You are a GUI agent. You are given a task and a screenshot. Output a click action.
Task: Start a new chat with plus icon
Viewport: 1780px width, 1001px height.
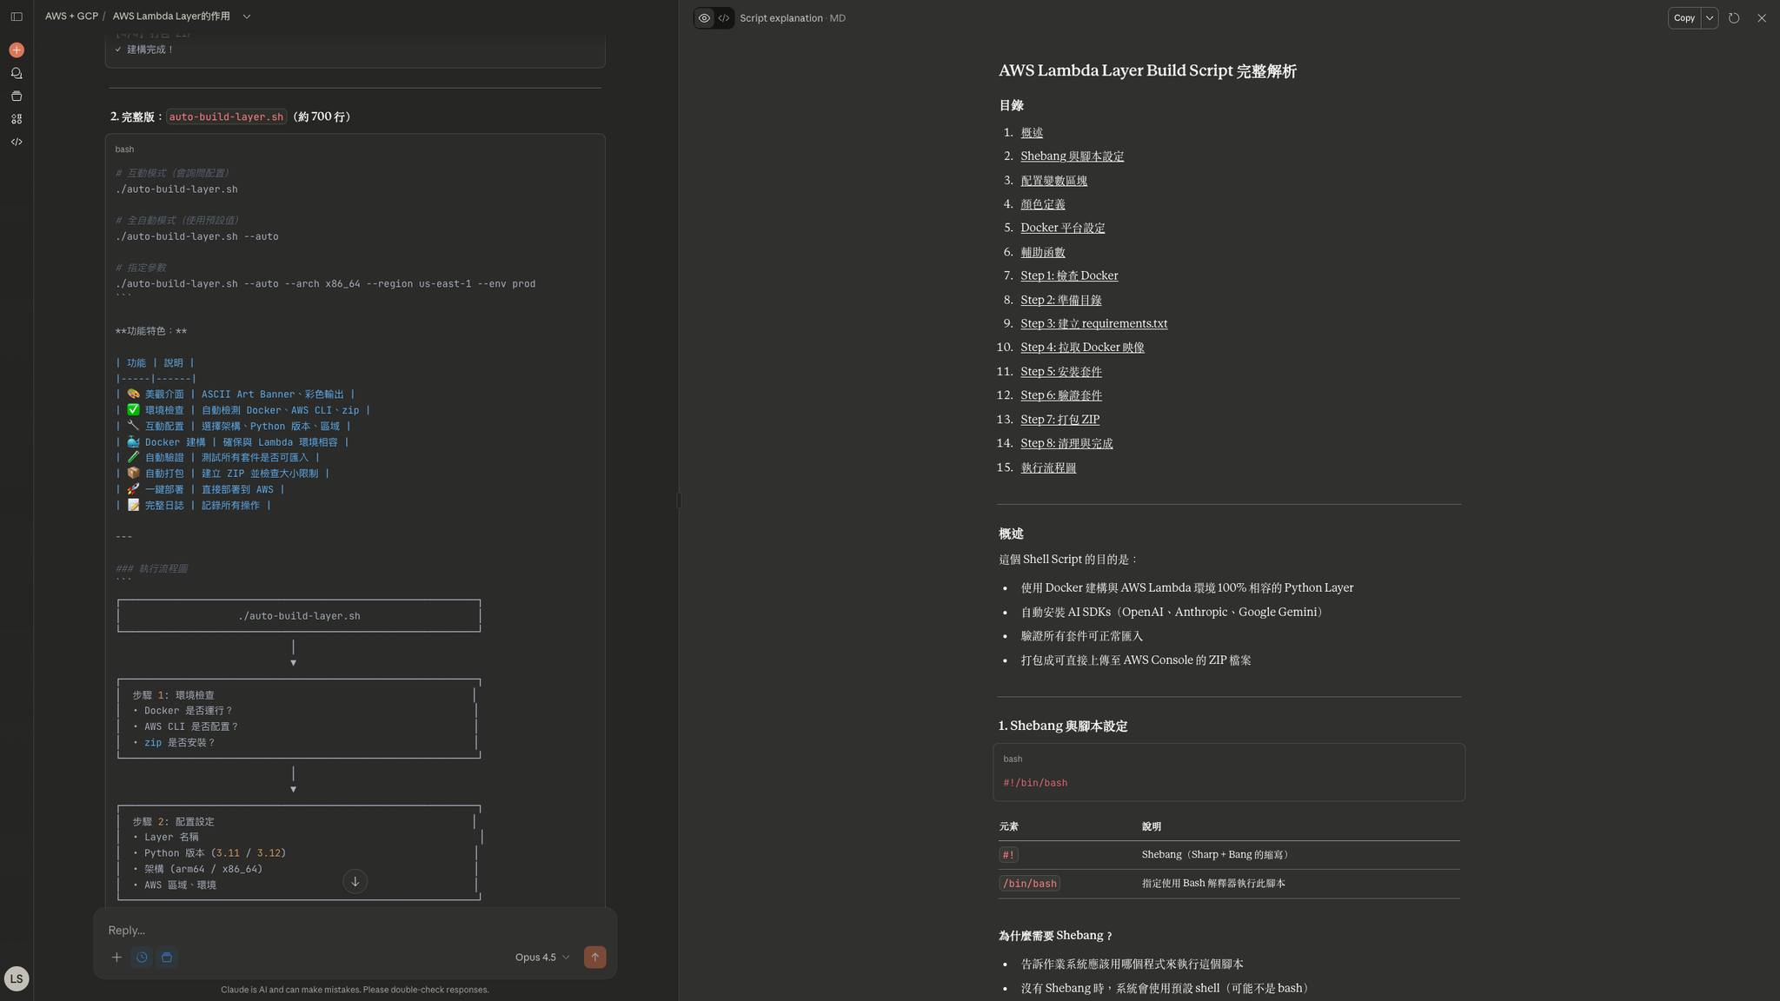(17, 50)
